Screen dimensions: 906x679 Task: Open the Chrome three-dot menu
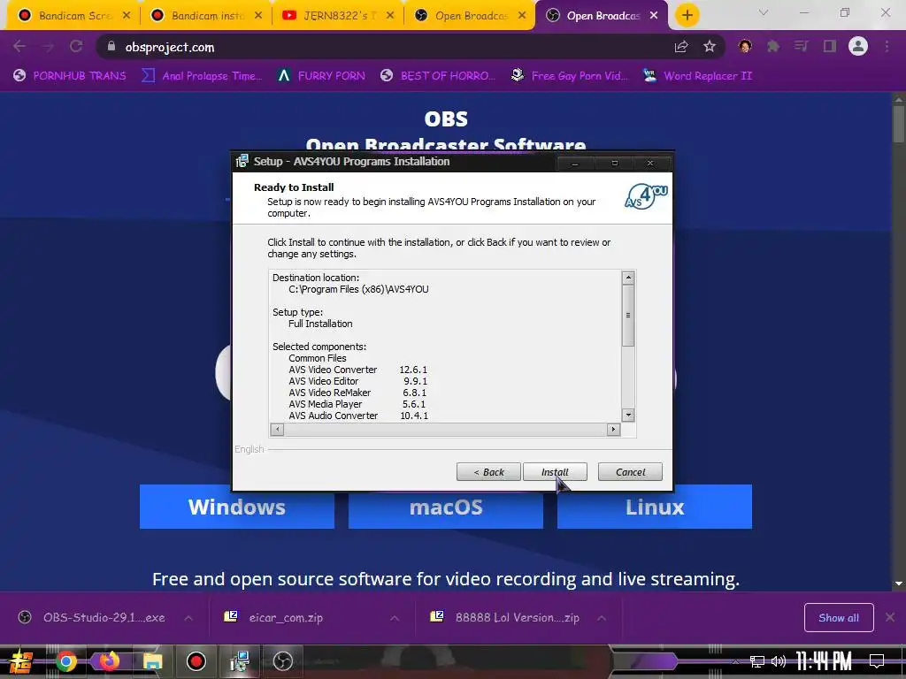coord(887,47)
